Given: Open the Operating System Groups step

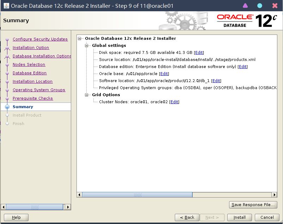Looking at the screenshot, I should (x=39, y=90).
